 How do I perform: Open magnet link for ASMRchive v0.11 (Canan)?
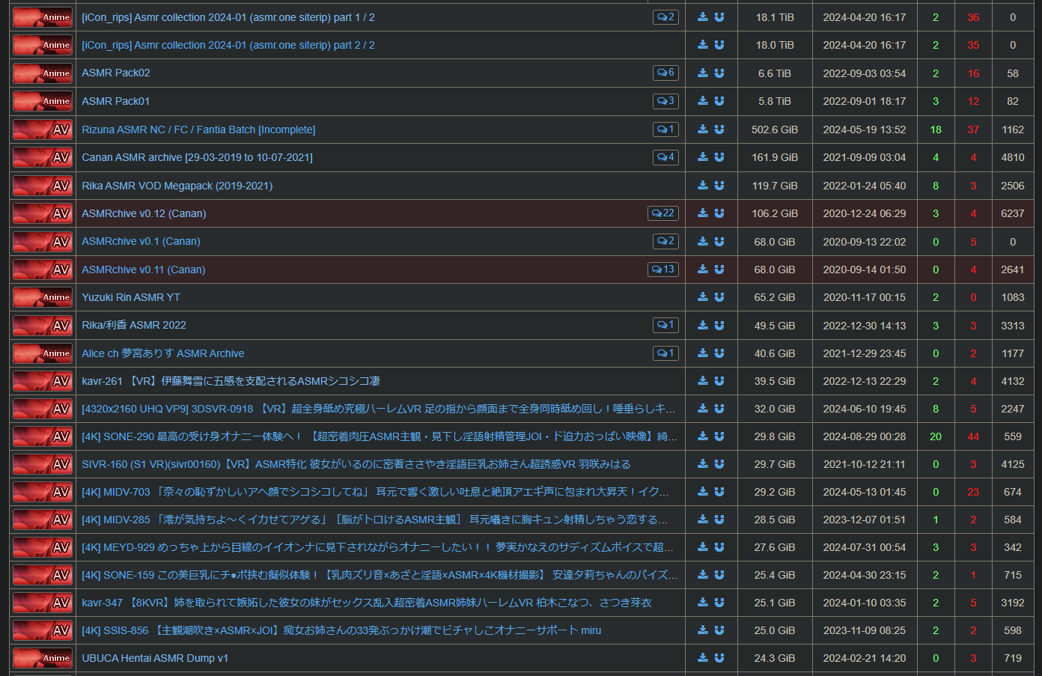[x=719, y=270]
